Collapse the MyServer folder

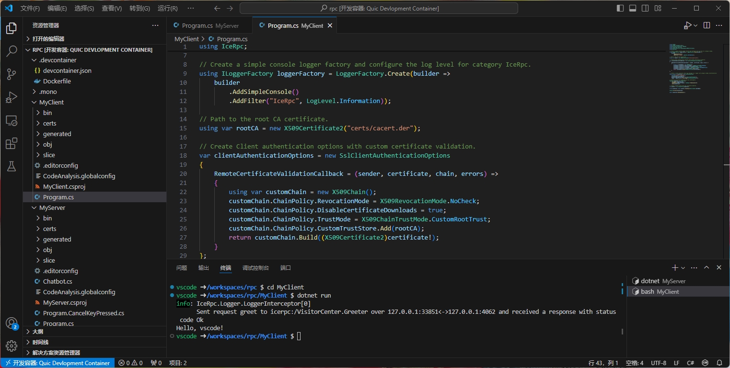[95, 207]
